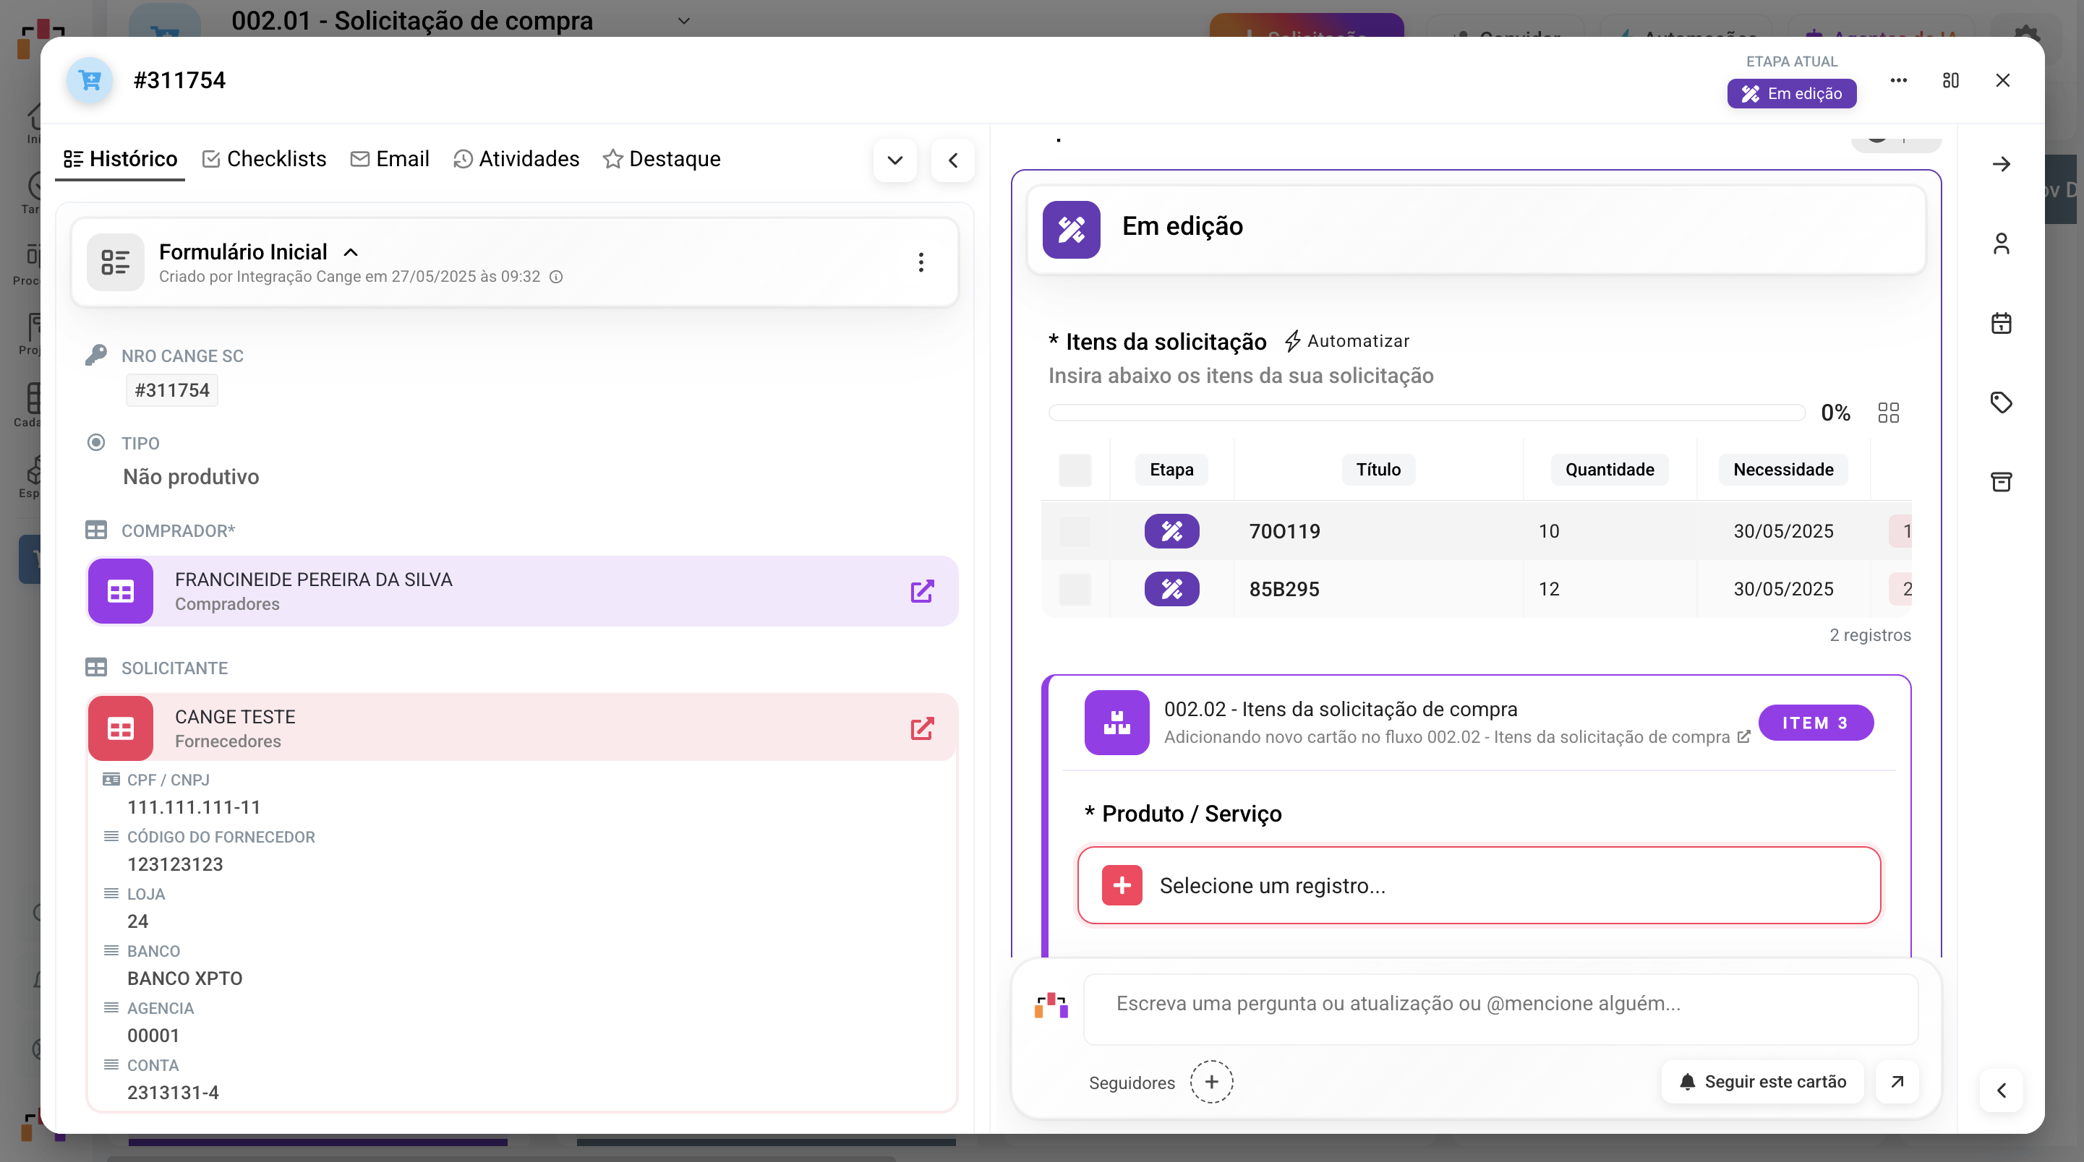The width and height of the screenshot is (2084, 1162).
Task: Switch to the Destaque tab
Action: [x=661, y=159]
